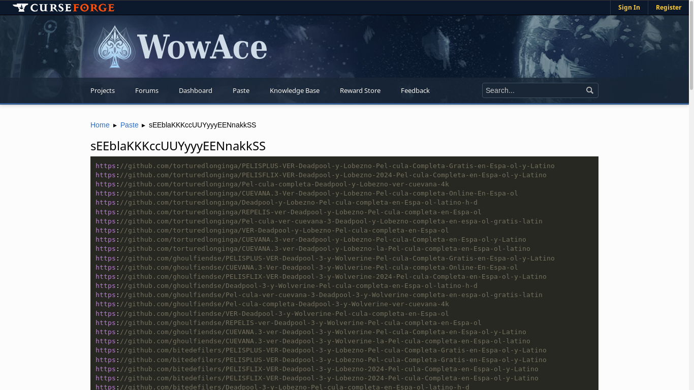Click torturedlonginga CUEVANA.3-ver-Deadpool-y-Lobezno-la-Pel-cula line
This screenshot has height=390, width=694.
313,249
